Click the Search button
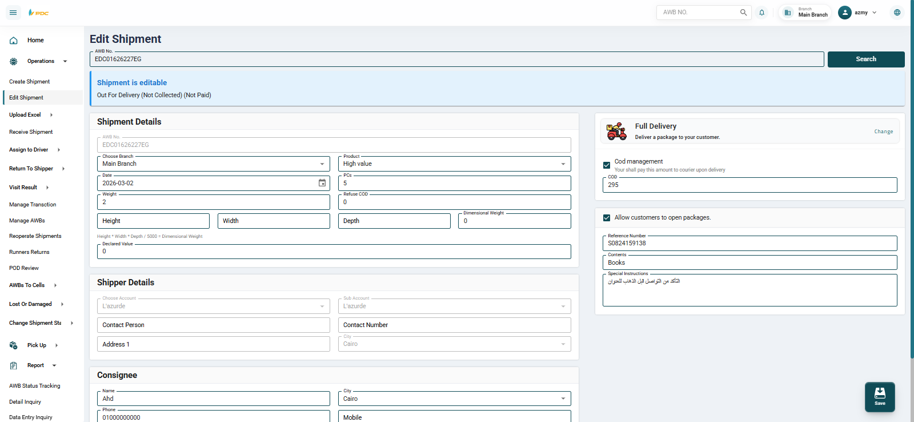914x422 pixels. tap(866, 59)
